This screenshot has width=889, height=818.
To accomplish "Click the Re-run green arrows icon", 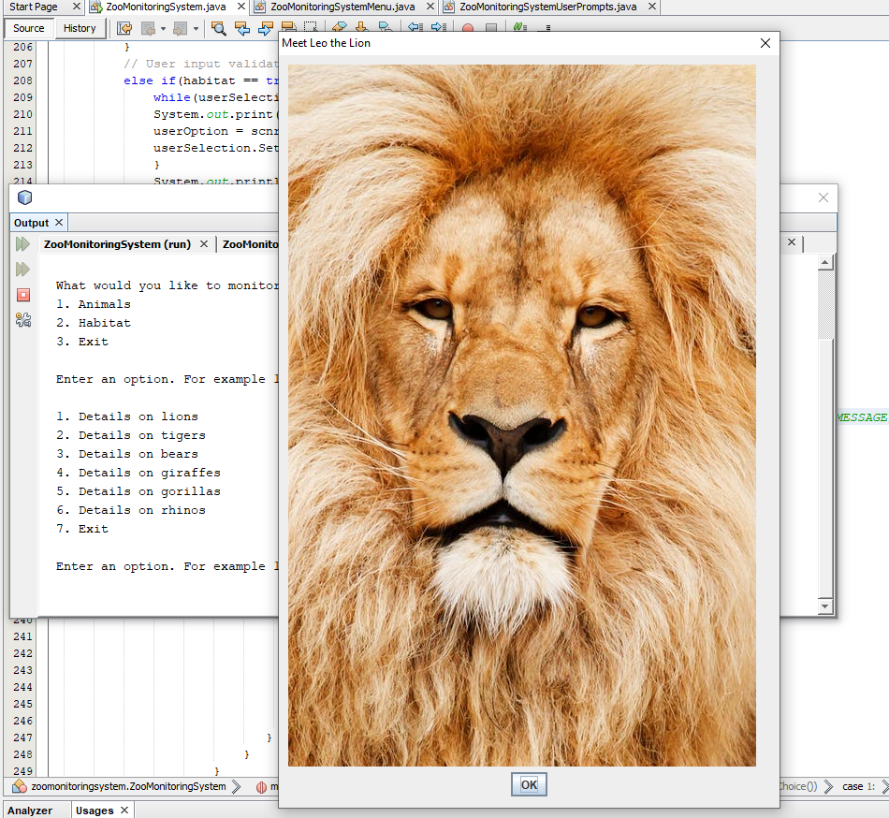I will pyautogui.click(x=22, y=244).
